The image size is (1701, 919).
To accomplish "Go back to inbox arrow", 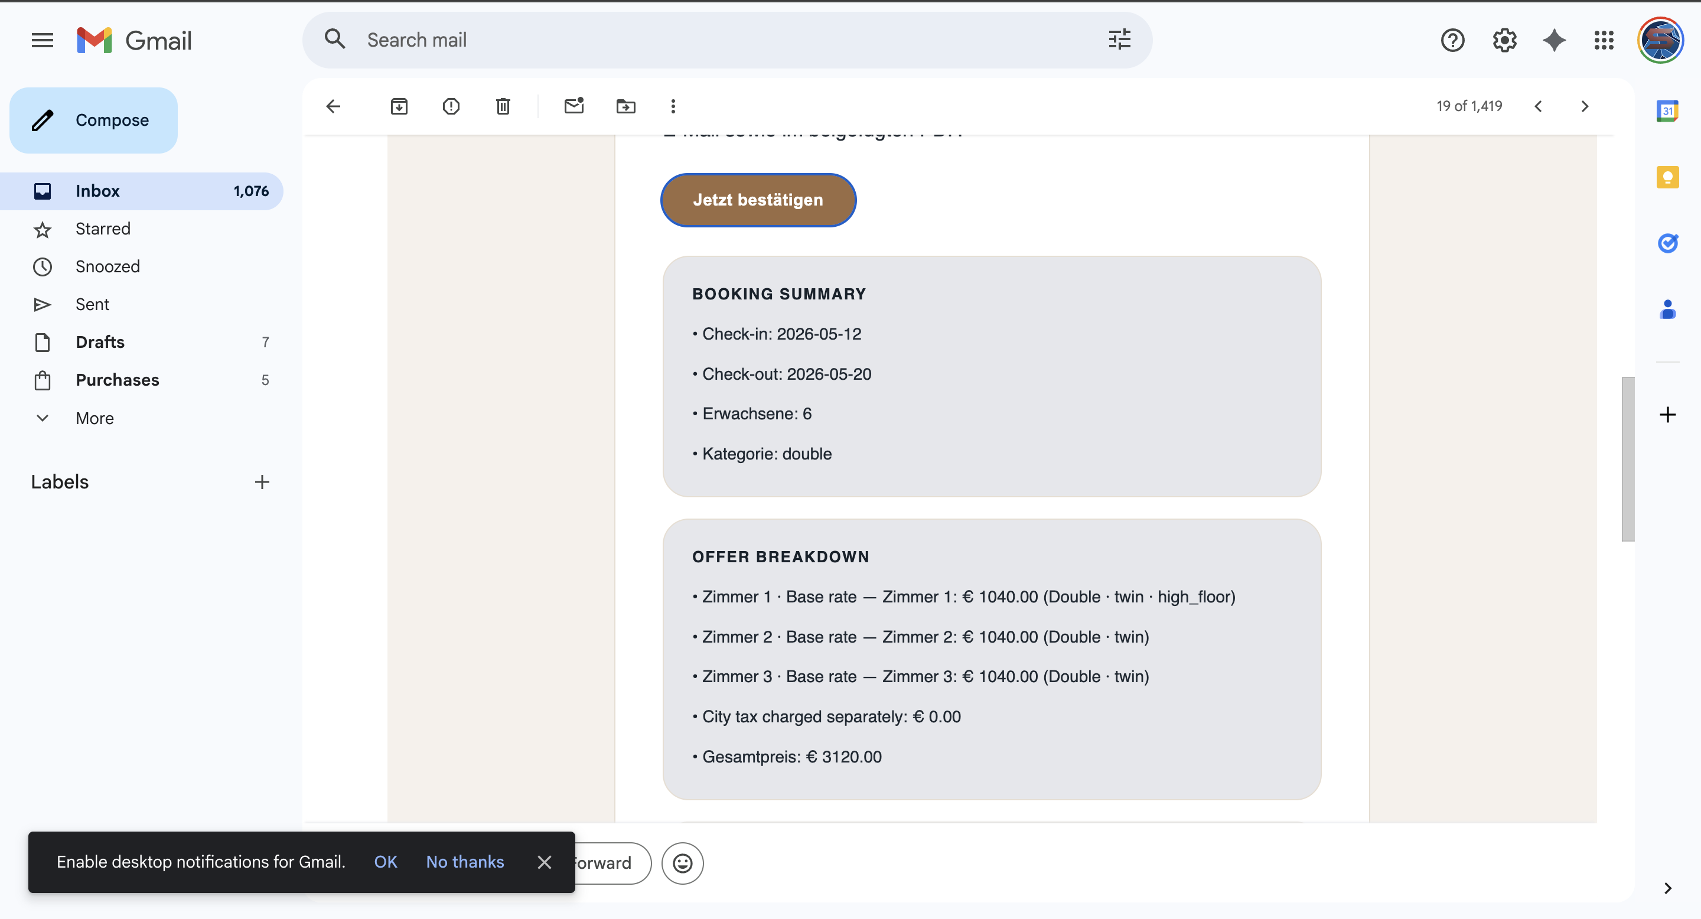I will pyautogui.click(x=334, y=106).
